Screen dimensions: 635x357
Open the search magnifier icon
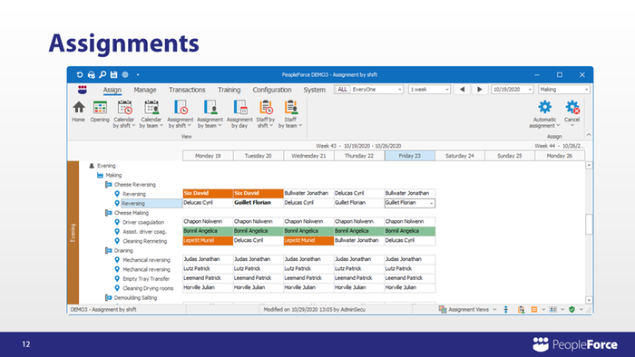click(103, 74)
